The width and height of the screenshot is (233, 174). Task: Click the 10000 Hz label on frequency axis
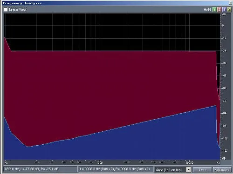click(190, 162)
